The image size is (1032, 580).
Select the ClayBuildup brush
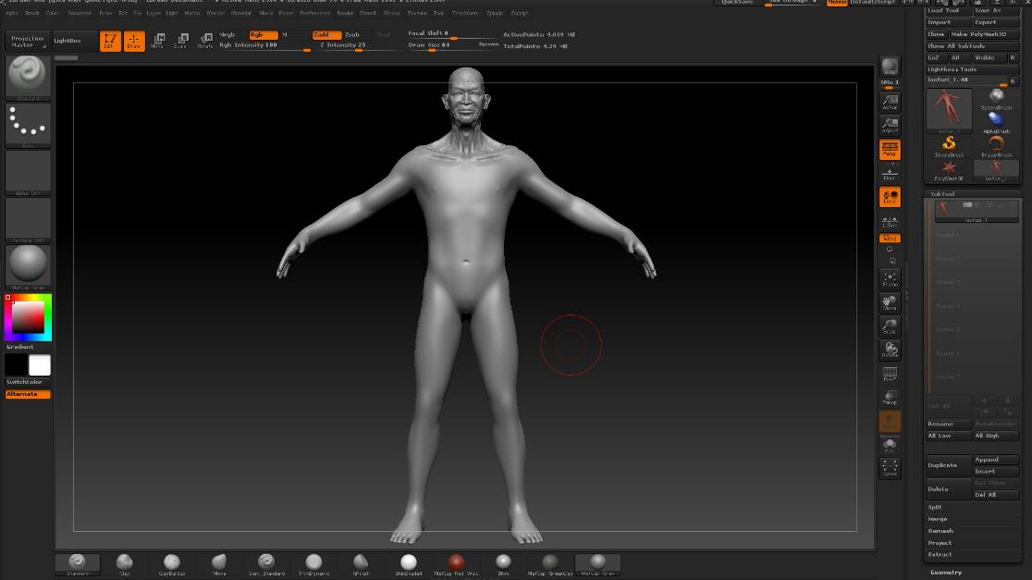tap(172, 563)
